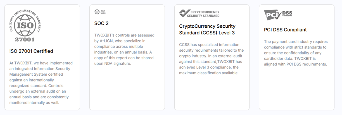This screenshot has height=115, width=342.
Task: Click the PCI DSS Compliant logo
Action: tap(278, 14)
